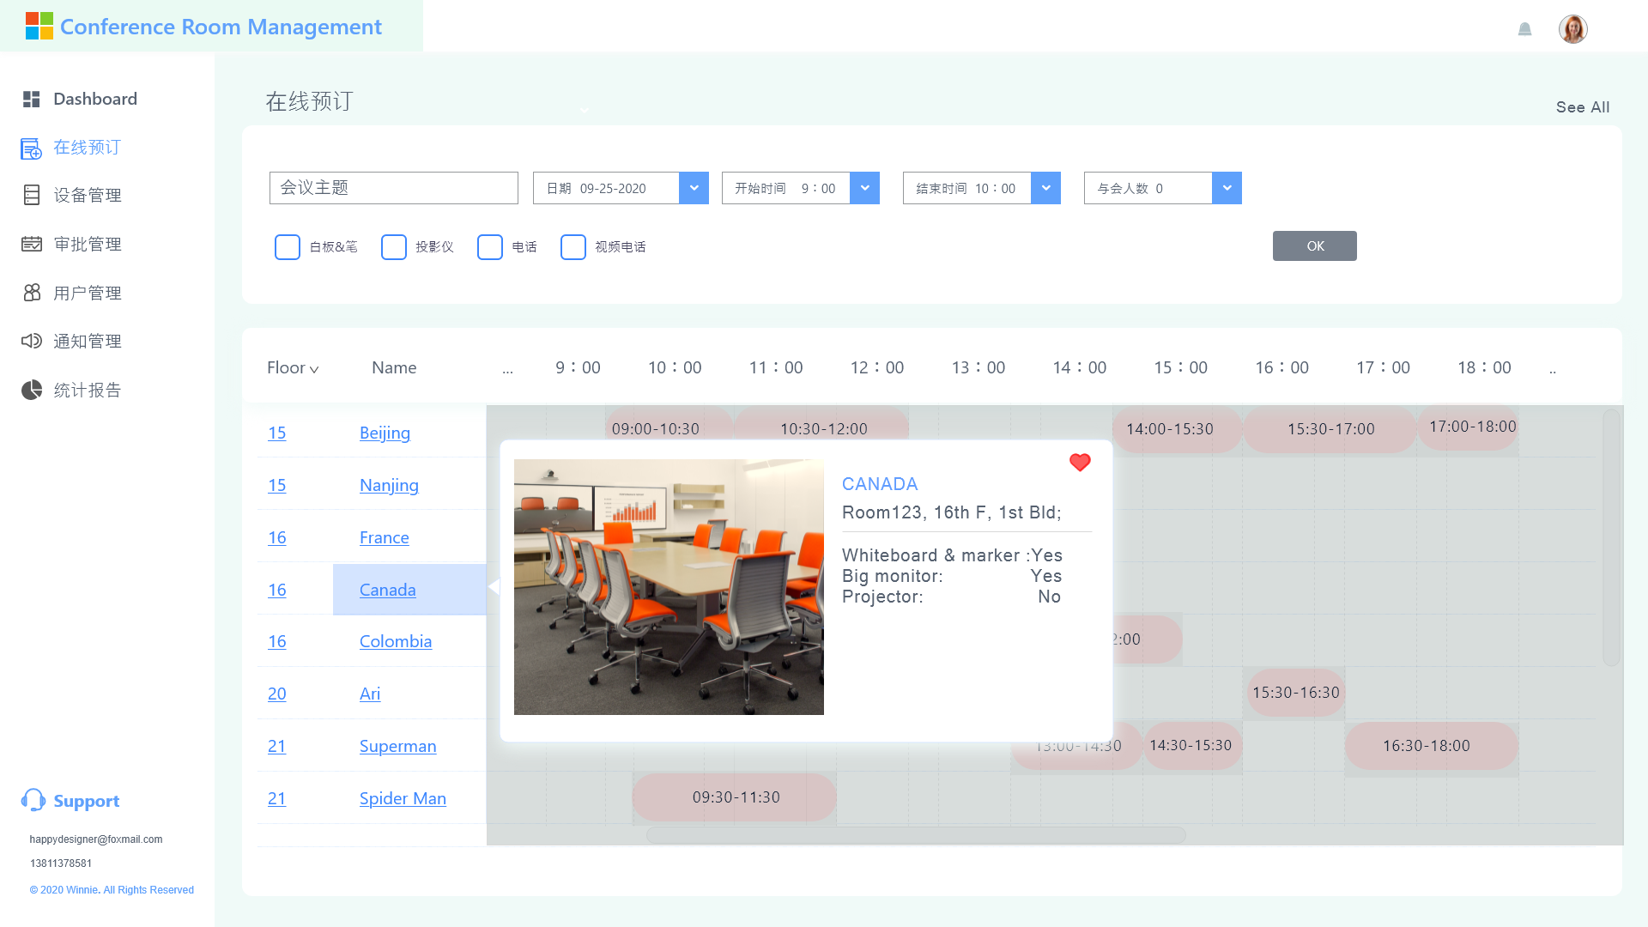Click the 统计报告 pie chart icon
Screen dimensions: 1648x927
pyautogui.click(x=32, y=391)
